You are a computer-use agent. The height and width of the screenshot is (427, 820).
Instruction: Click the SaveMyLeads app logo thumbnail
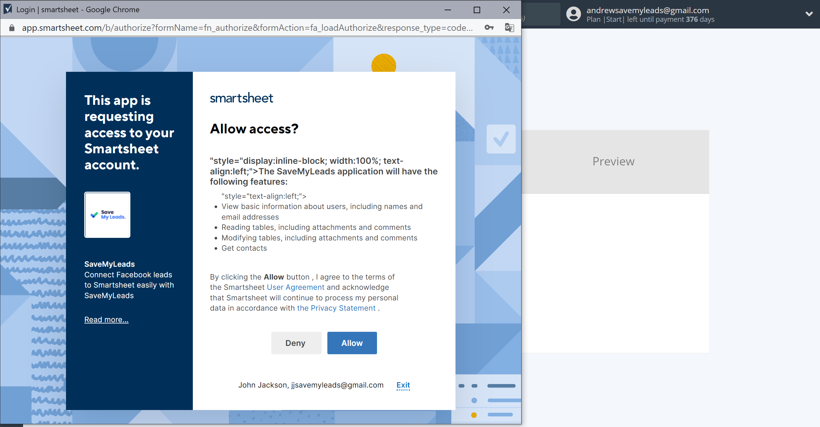pyautogui.click(x=107, y=215)
